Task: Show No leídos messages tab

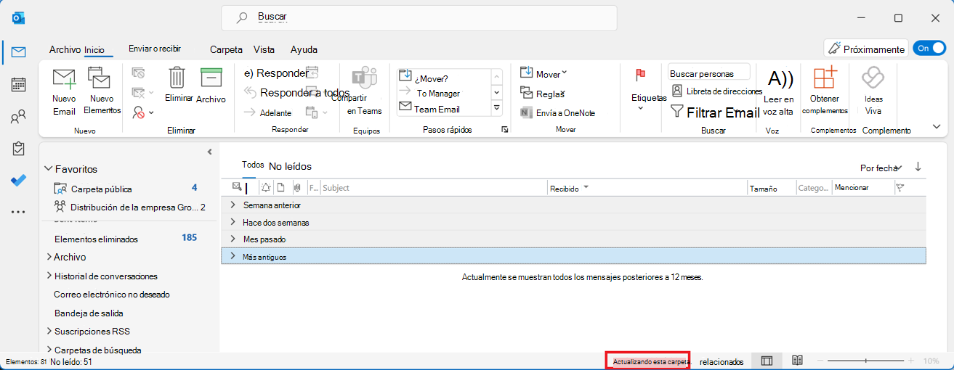Action: [x=290, y=166]
